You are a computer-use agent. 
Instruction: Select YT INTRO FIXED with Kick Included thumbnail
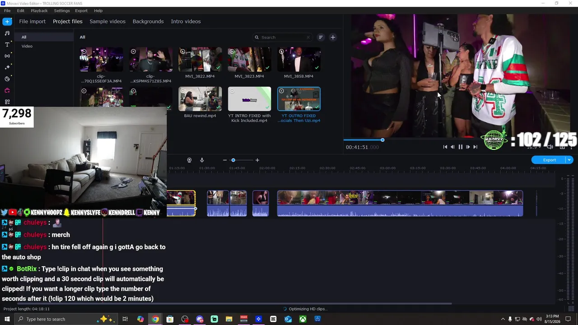(x=249, y=99)
